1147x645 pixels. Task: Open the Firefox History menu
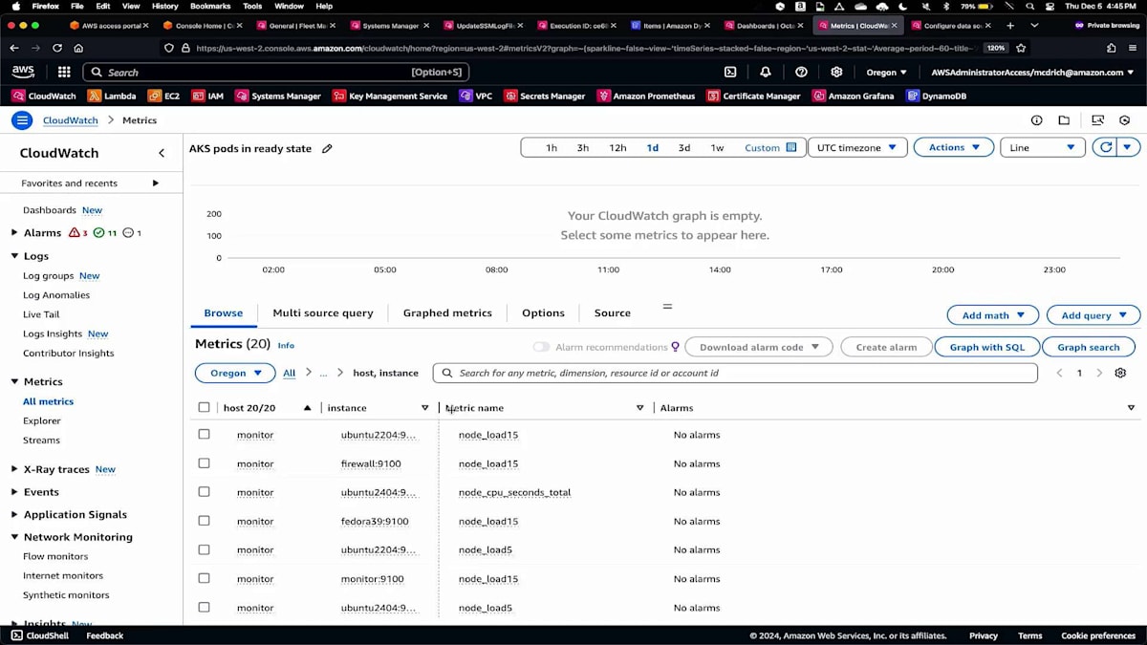click(x=164, y=6)
